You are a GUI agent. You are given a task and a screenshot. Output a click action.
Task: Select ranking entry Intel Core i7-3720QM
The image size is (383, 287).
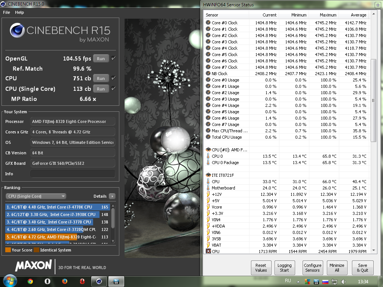click(x=57, y=229)
